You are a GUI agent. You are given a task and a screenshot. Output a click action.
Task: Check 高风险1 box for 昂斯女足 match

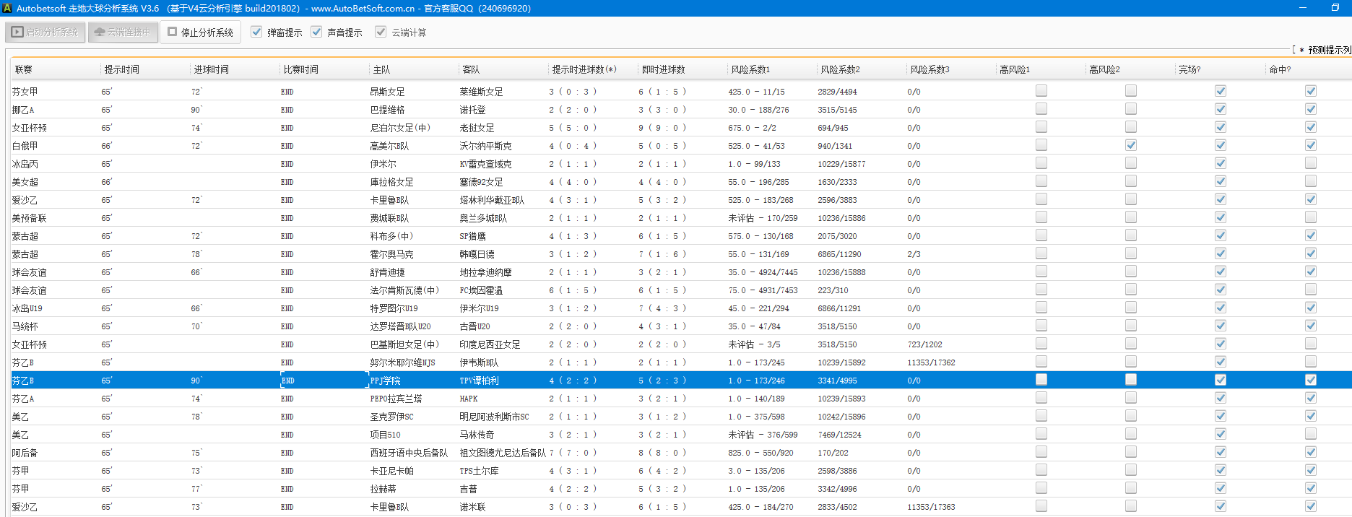[1041, 91]
